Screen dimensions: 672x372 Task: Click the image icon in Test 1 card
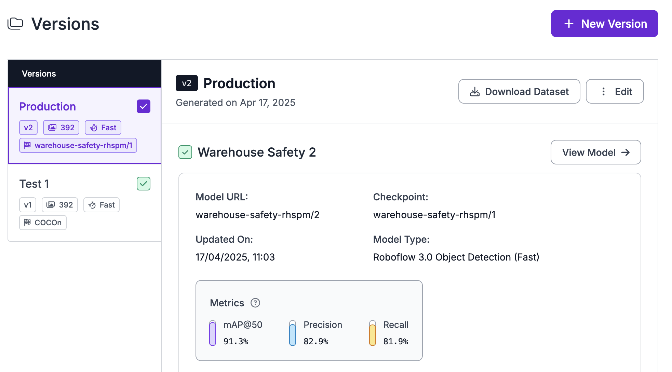pos(51,205)
